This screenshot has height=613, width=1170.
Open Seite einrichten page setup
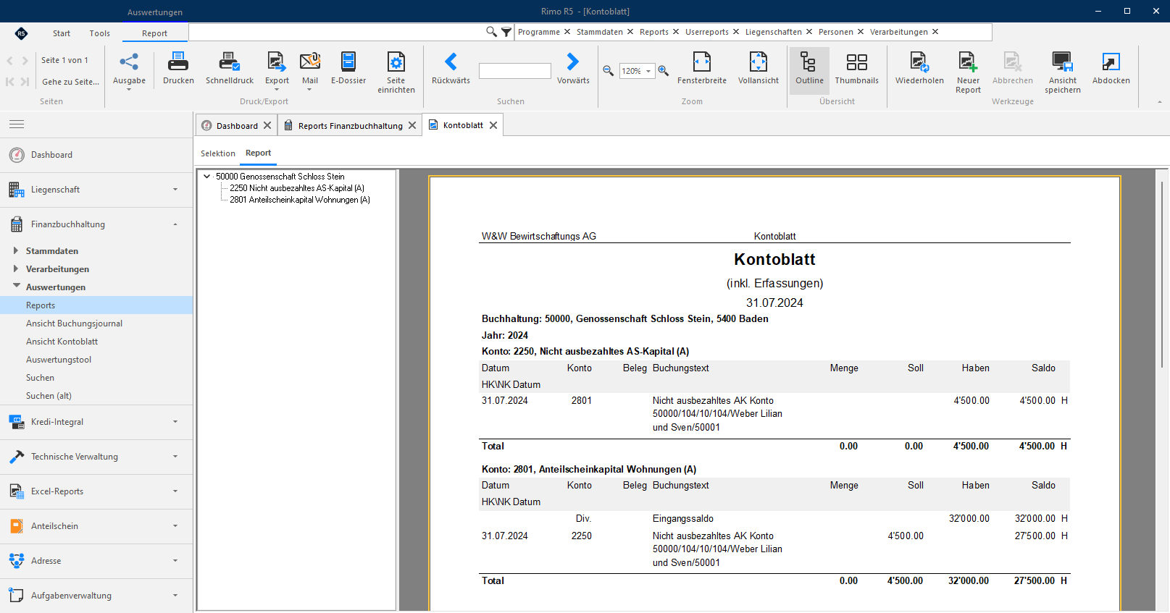click(x=396, y=72)
